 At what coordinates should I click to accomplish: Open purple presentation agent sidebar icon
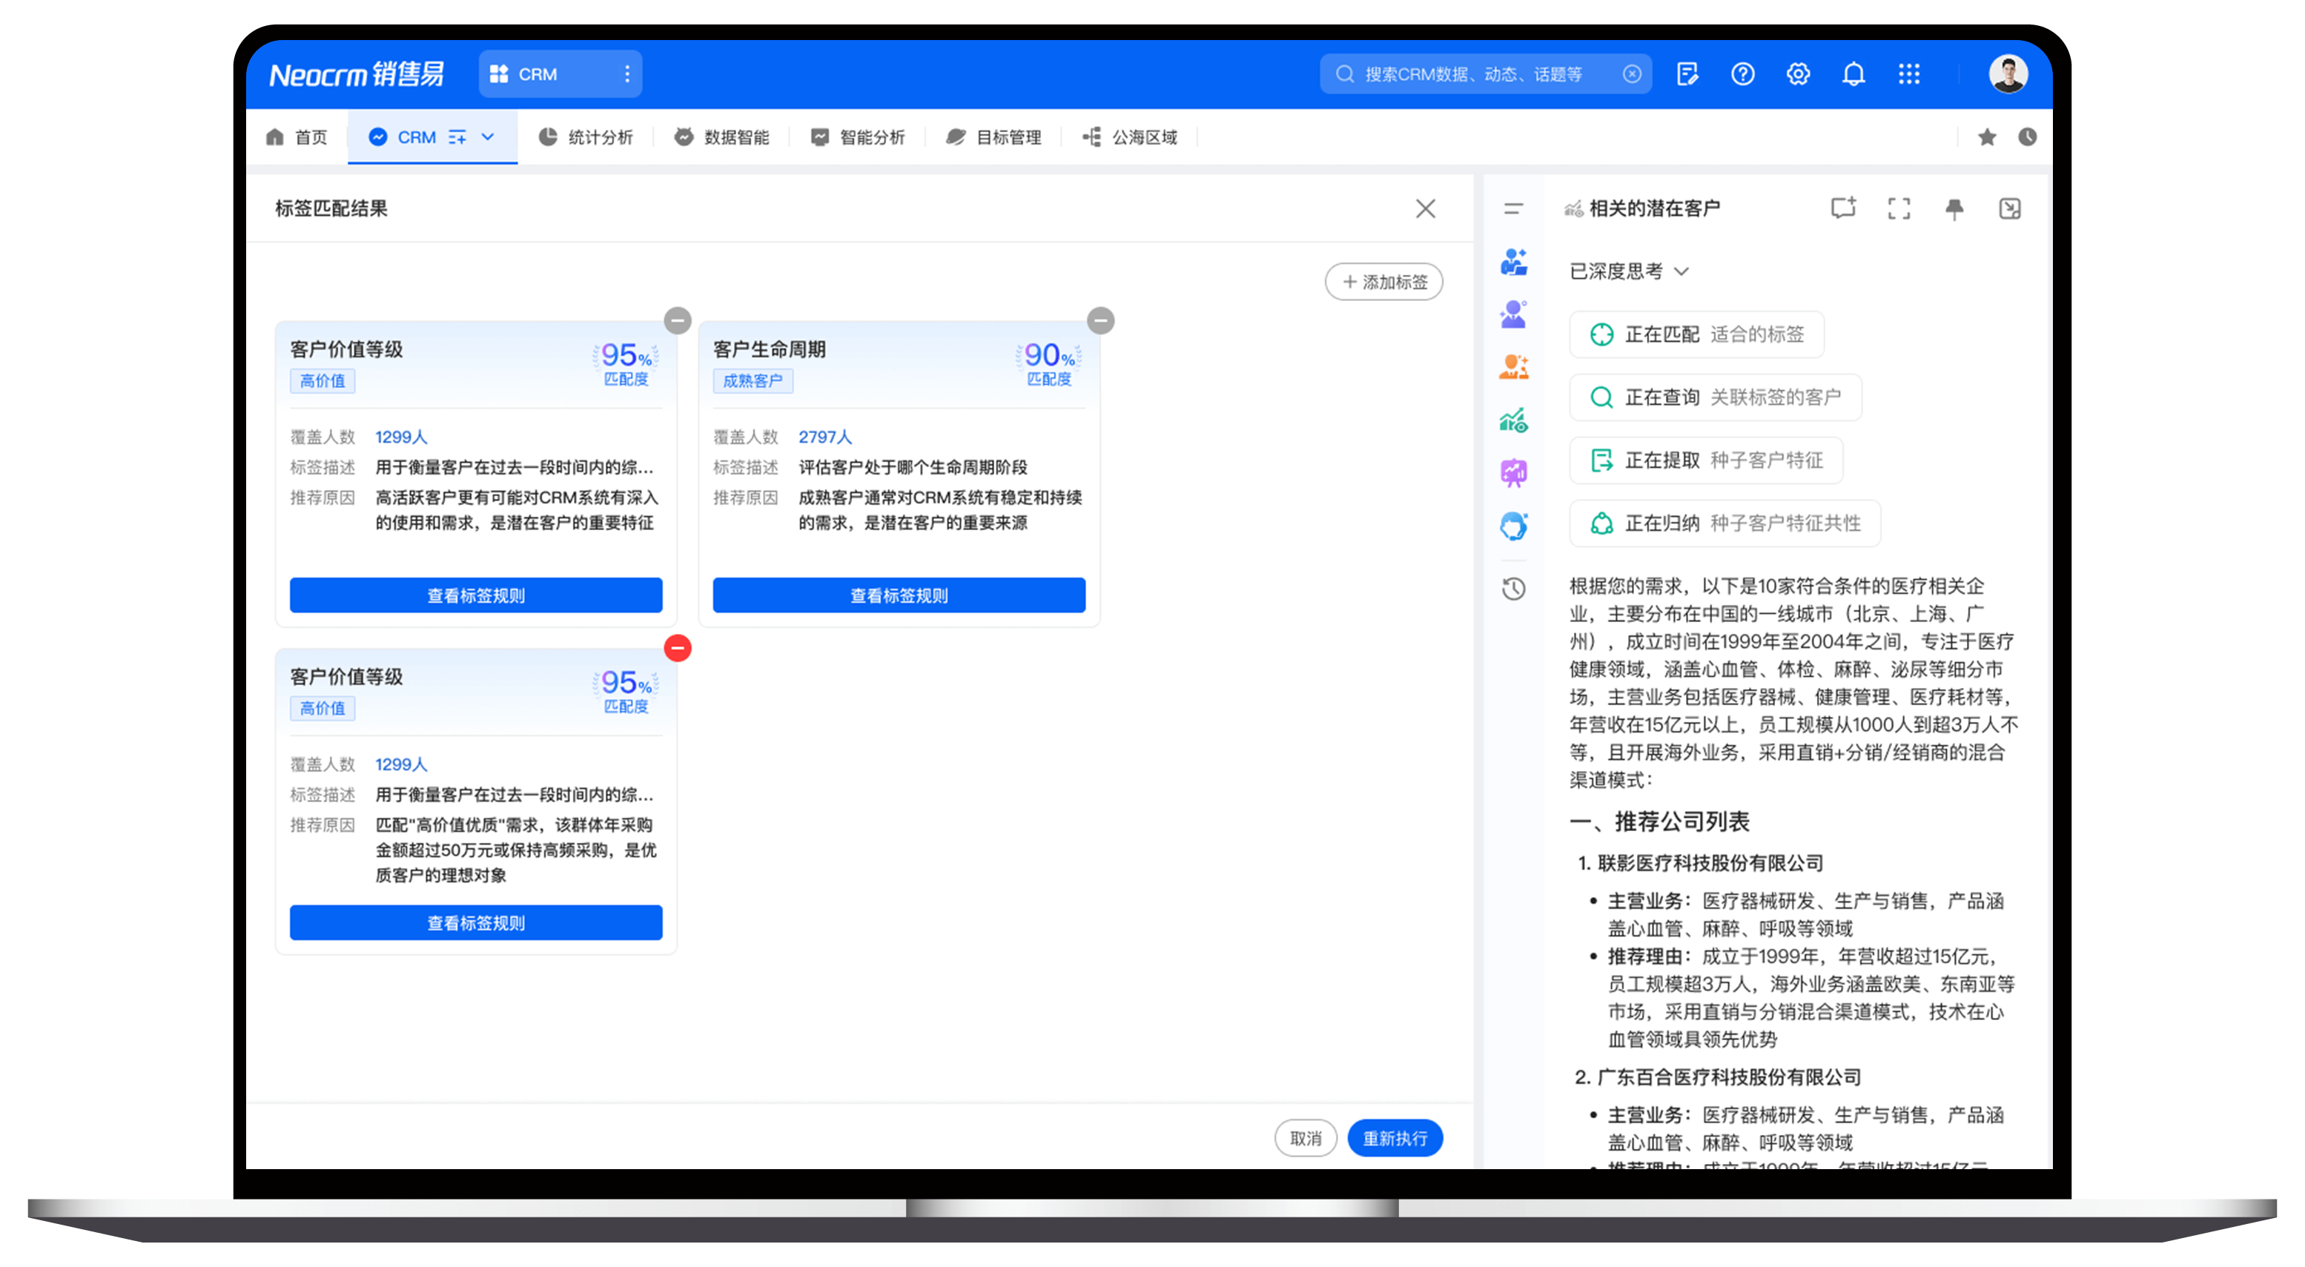[1513, 473]
